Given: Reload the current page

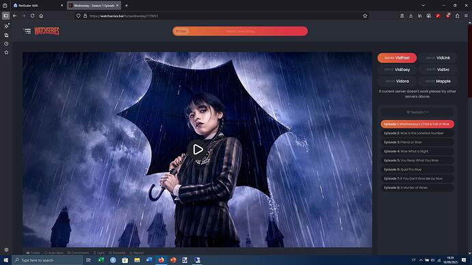Looking at the screenshot, I should tap(32, 16).
